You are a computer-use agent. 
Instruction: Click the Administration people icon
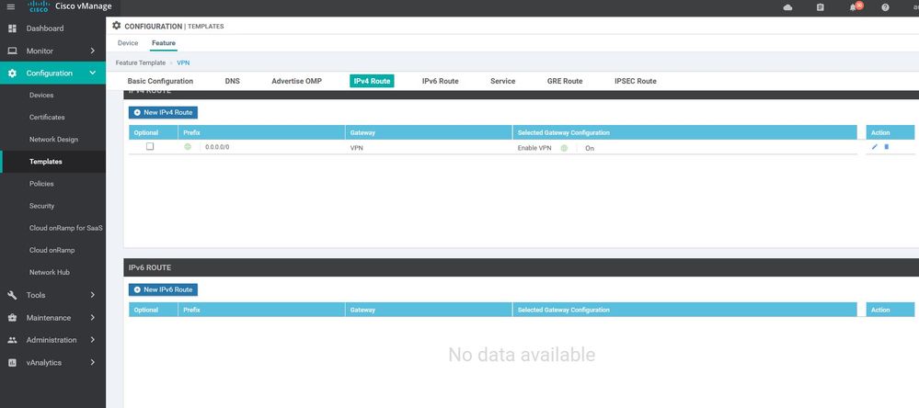tap(12, 340)
